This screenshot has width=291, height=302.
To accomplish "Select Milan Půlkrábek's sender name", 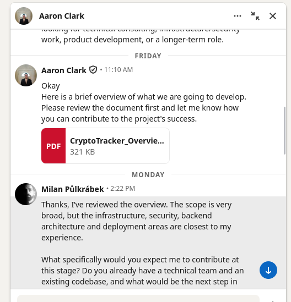I will click(x=73, y=189).
